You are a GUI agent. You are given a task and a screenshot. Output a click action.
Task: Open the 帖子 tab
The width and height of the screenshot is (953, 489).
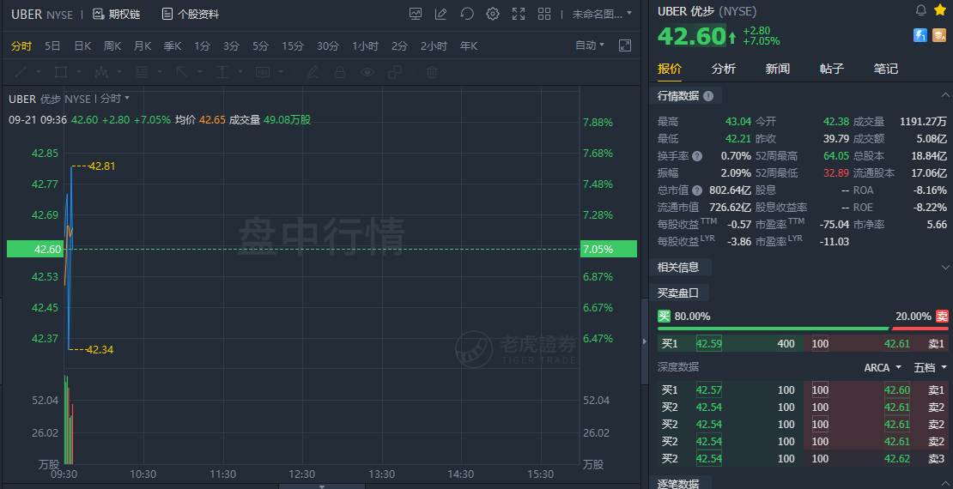831,69
